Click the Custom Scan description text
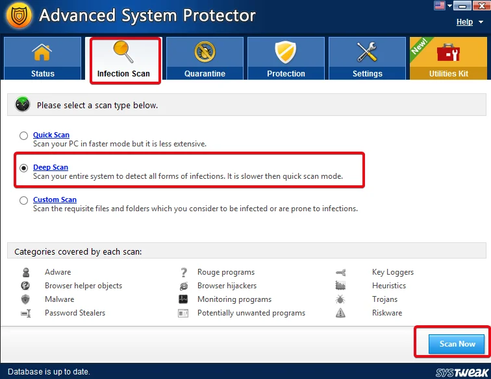This screenshot has width=491, height=379. click(195, 209)
